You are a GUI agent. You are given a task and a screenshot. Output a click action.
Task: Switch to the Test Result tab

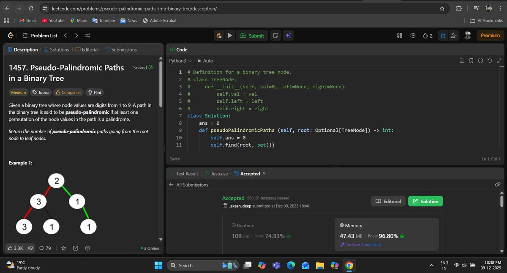coord(183,174)
